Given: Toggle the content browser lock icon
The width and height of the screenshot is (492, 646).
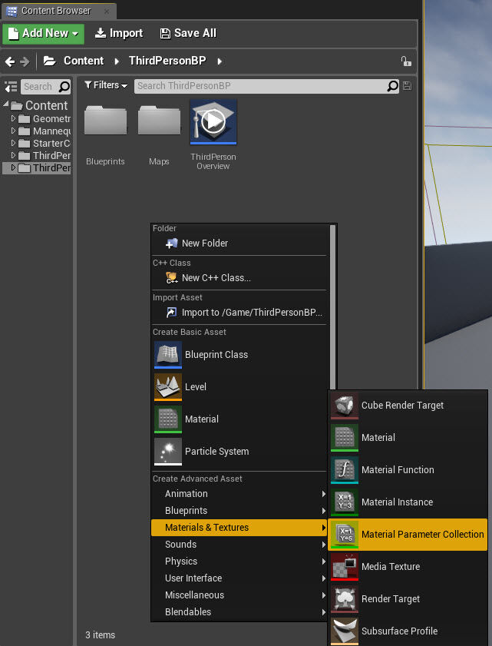Looking at the screenshot, I should [x=405, y=61].
